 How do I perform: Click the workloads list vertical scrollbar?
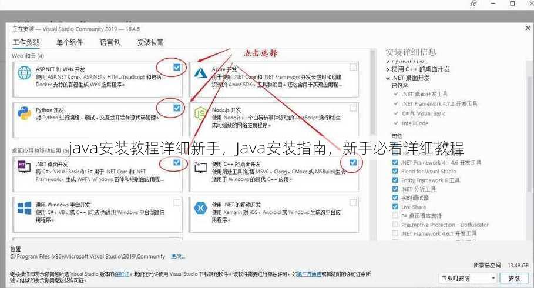point(373,92)
